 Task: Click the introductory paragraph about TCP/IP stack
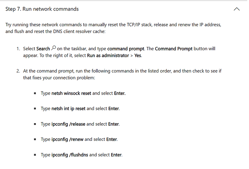pos(113,28)
